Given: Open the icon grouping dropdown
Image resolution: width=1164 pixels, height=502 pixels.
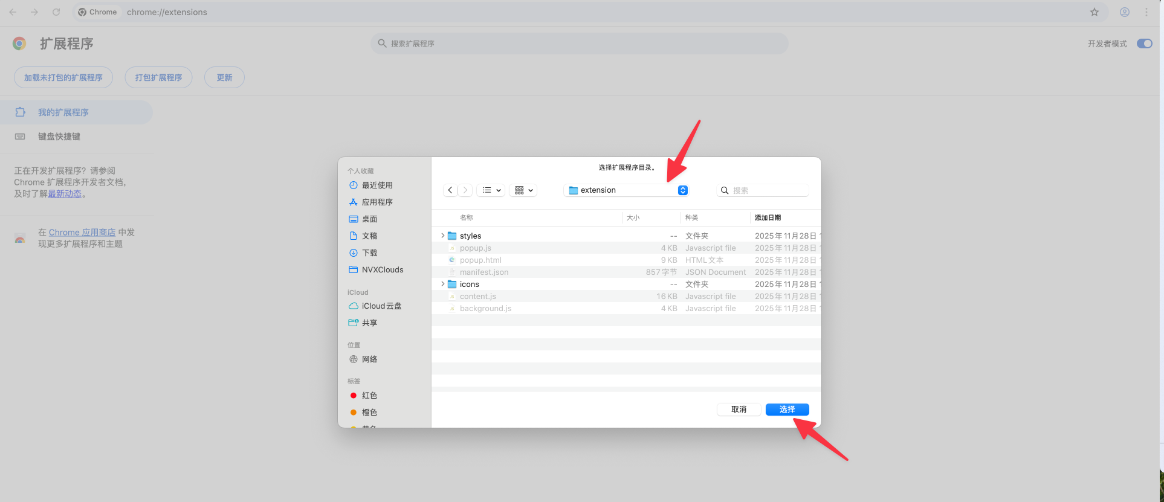Looking at the screenshot, I should (x=523, y=190).
